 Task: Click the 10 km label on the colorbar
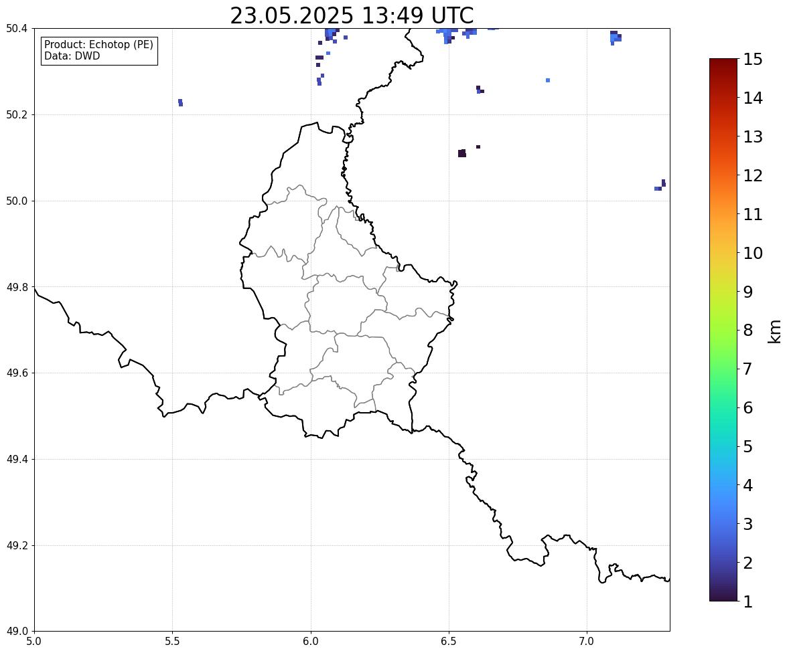[x=753, y=253]
